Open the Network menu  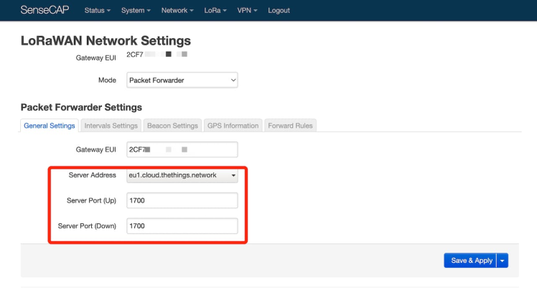click(x=177, y=10)
